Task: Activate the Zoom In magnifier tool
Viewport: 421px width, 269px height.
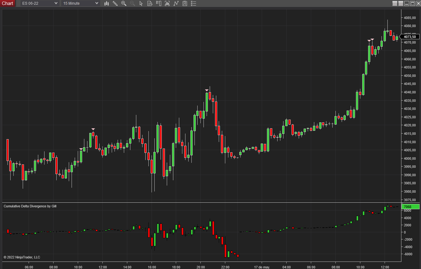Action: [124, 3]
